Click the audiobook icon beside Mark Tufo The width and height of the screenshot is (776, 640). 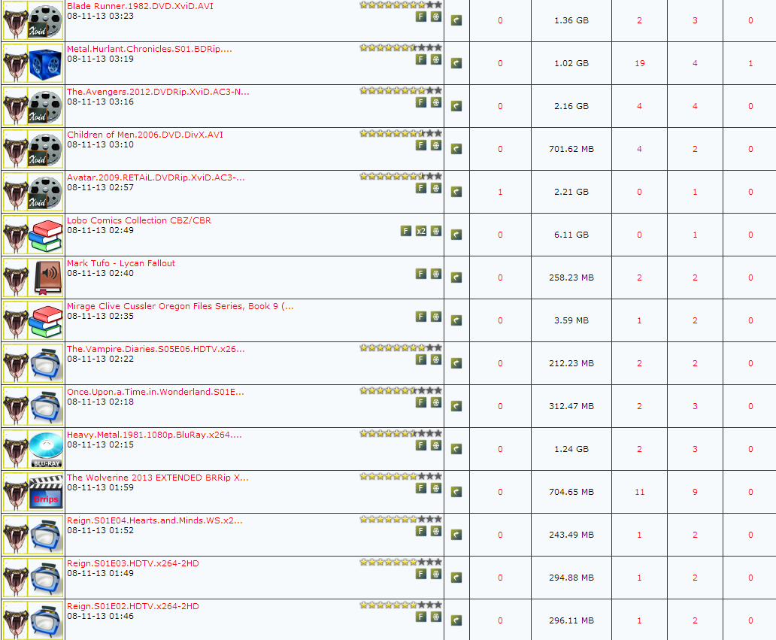coord(46,278)
